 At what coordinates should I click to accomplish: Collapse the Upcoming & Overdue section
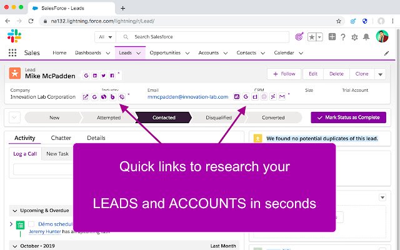click(15, 211)
